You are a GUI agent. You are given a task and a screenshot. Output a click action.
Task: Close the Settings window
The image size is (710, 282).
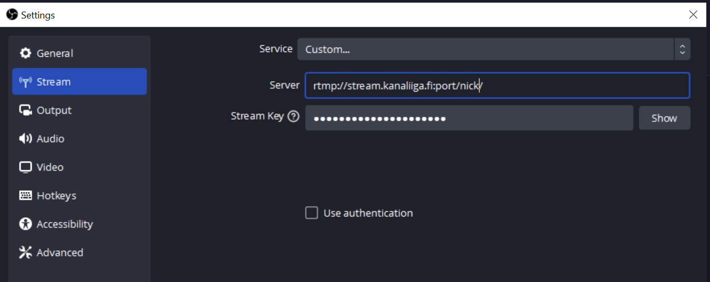pyautogui.click(x=693, y=15)
